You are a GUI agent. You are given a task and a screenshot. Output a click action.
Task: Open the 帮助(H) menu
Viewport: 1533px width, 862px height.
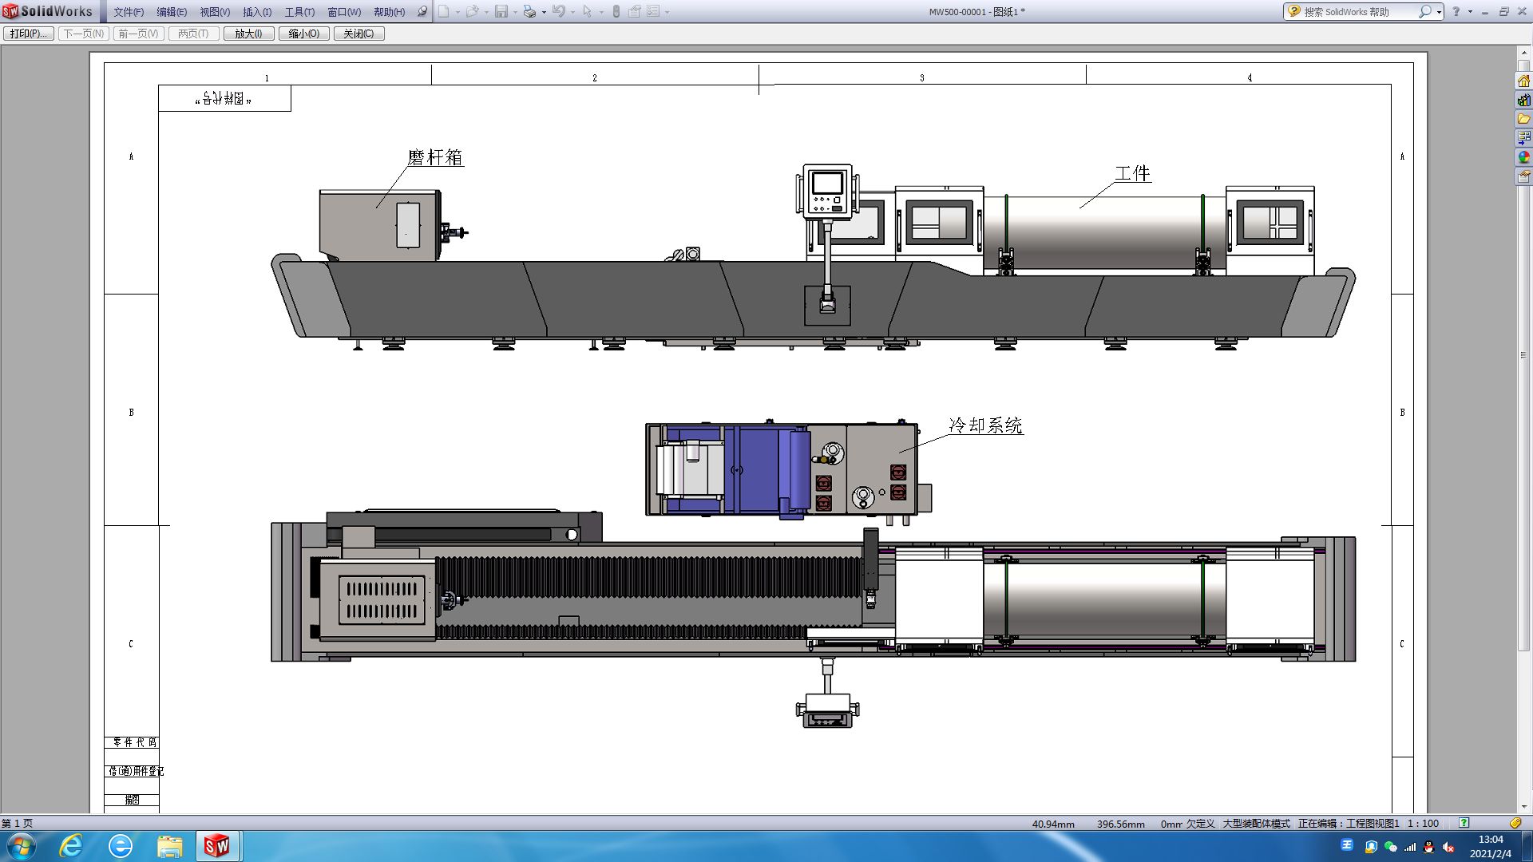[390, 12]
